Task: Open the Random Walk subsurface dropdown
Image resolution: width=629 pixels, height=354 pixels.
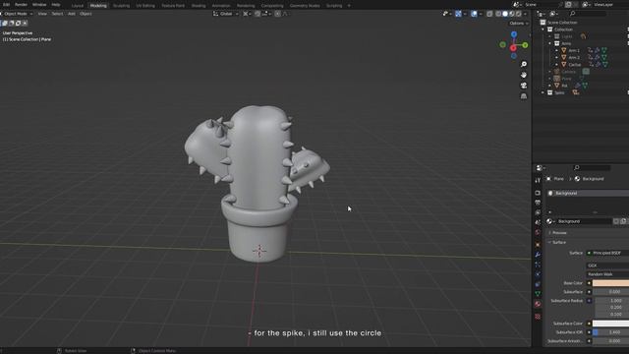Action: click(x=607, y=274)
